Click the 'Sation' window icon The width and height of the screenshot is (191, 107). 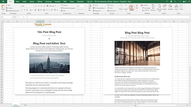point(165,6)
